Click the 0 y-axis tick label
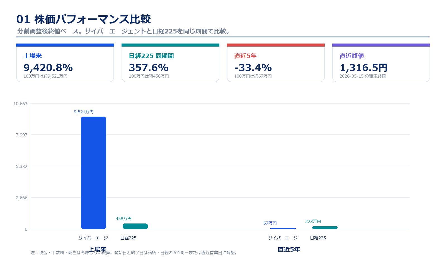Image resolution: width=446 pixels, height=279 pixels. 26,229
